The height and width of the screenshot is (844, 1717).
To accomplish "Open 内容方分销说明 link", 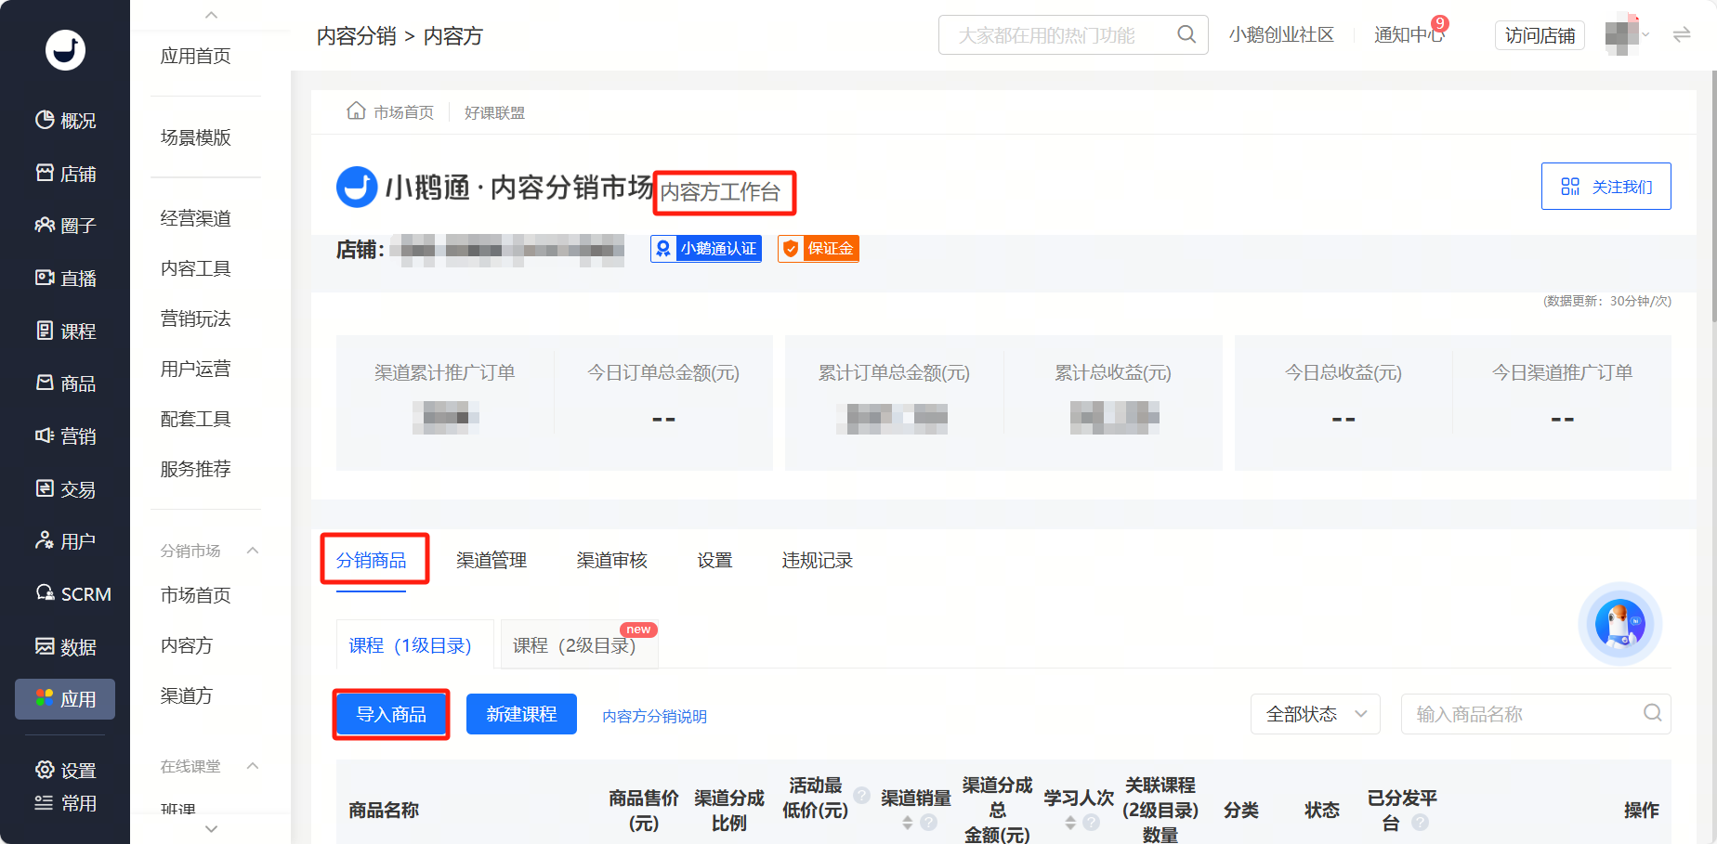I will [x=654, y=716].
